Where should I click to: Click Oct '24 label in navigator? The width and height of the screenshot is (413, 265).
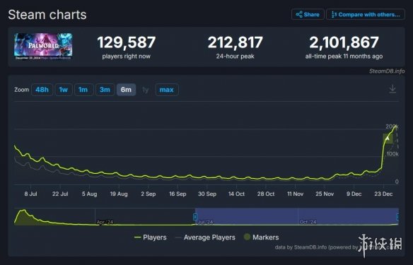[x=308, y=222]
